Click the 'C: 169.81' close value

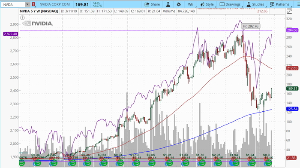coord(138,11)
